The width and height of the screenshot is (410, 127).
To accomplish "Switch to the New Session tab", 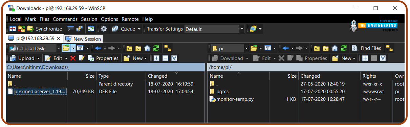I will 83,39.
